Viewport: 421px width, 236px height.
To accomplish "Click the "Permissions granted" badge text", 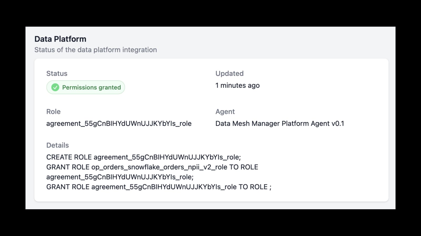I will (x=91, y=87).
